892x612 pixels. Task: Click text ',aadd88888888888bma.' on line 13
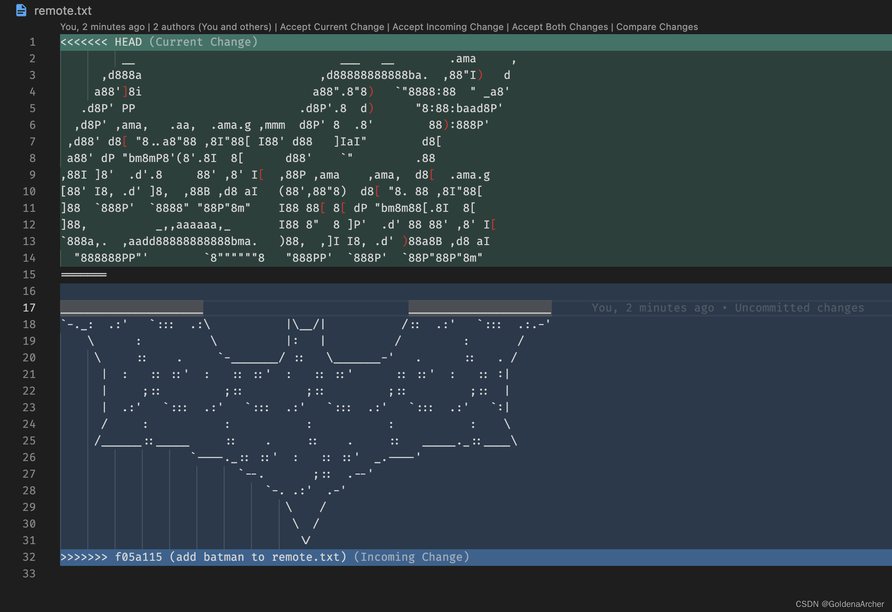[x=190, y=241]
